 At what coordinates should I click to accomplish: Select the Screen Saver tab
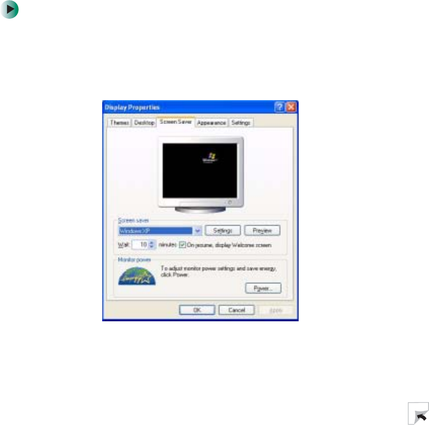[x=176, y=122]
